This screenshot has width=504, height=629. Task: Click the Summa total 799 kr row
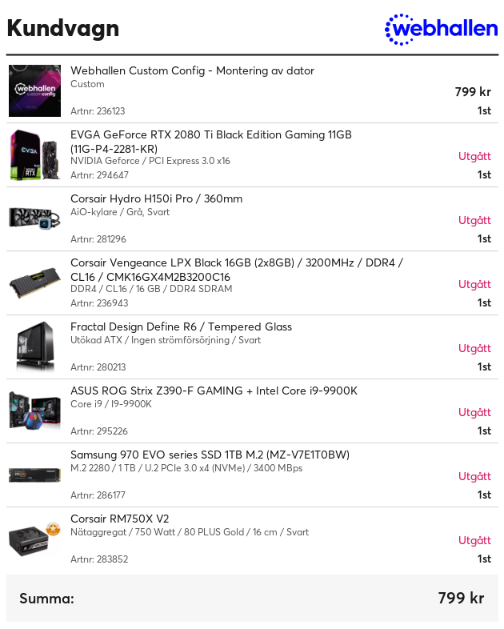[x=252, y=598]
